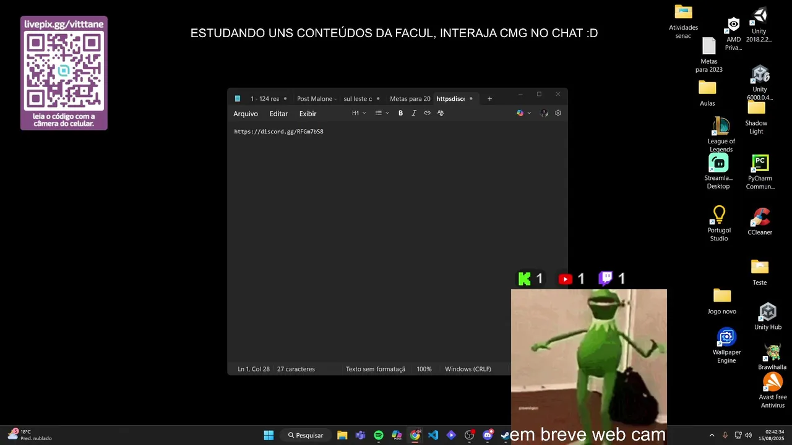Open File Explorer from the taskbar
The width and height of the screenshot is (792, 445).
pos(342,435)
